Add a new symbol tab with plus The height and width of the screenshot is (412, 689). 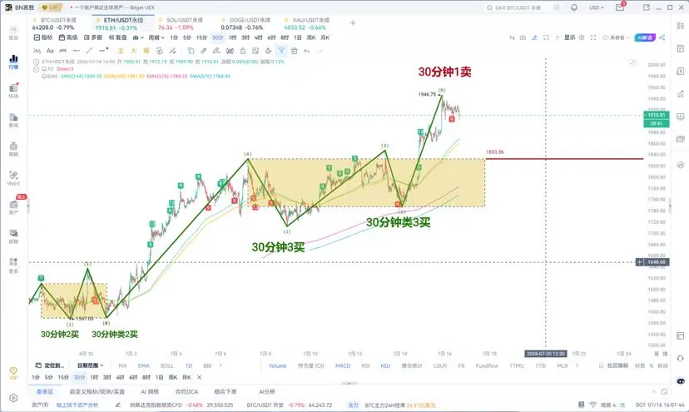(353, 22)
